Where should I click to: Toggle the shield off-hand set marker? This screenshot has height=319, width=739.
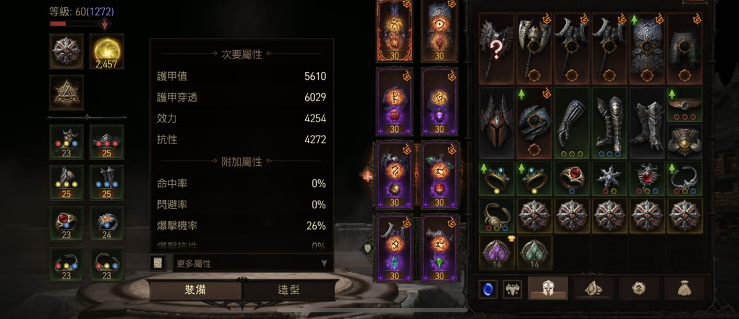[367, 248]
